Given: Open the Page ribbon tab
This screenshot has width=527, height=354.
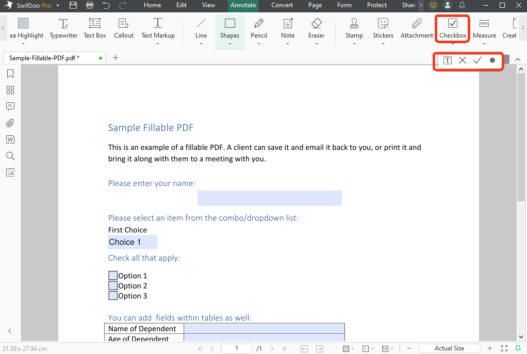Looking at the screenshot, I should 315,5.
